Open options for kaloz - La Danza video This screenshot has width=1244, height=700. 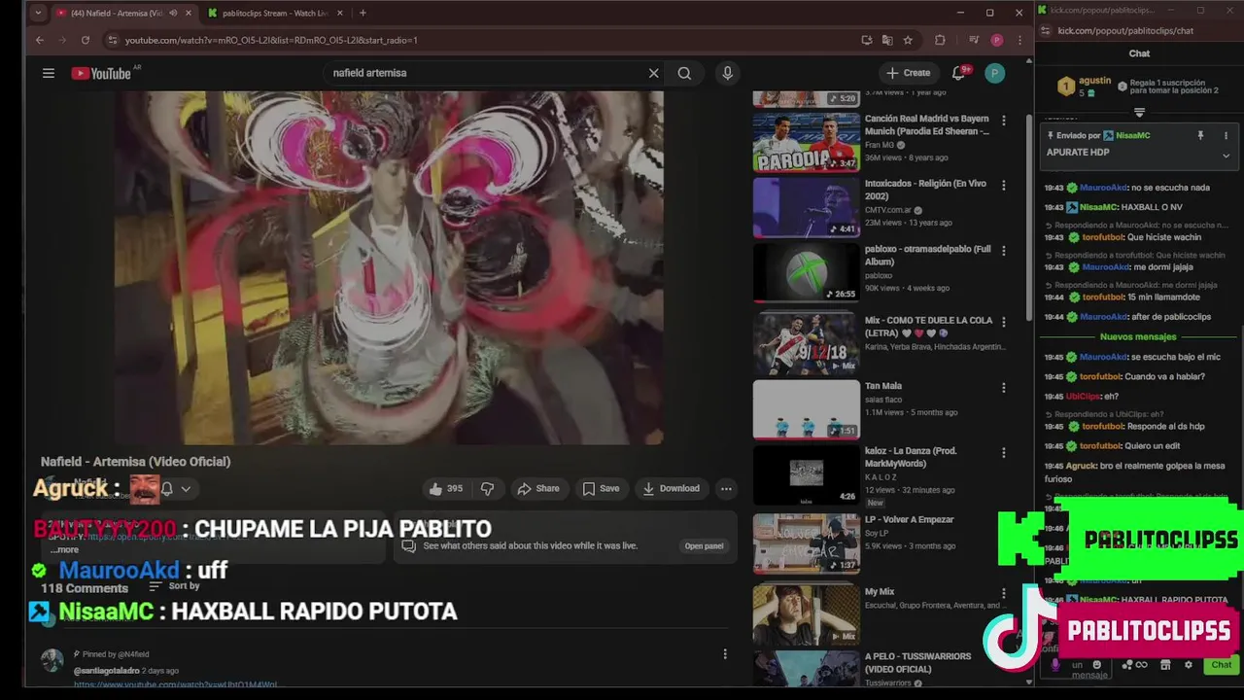pos(1004,453)
